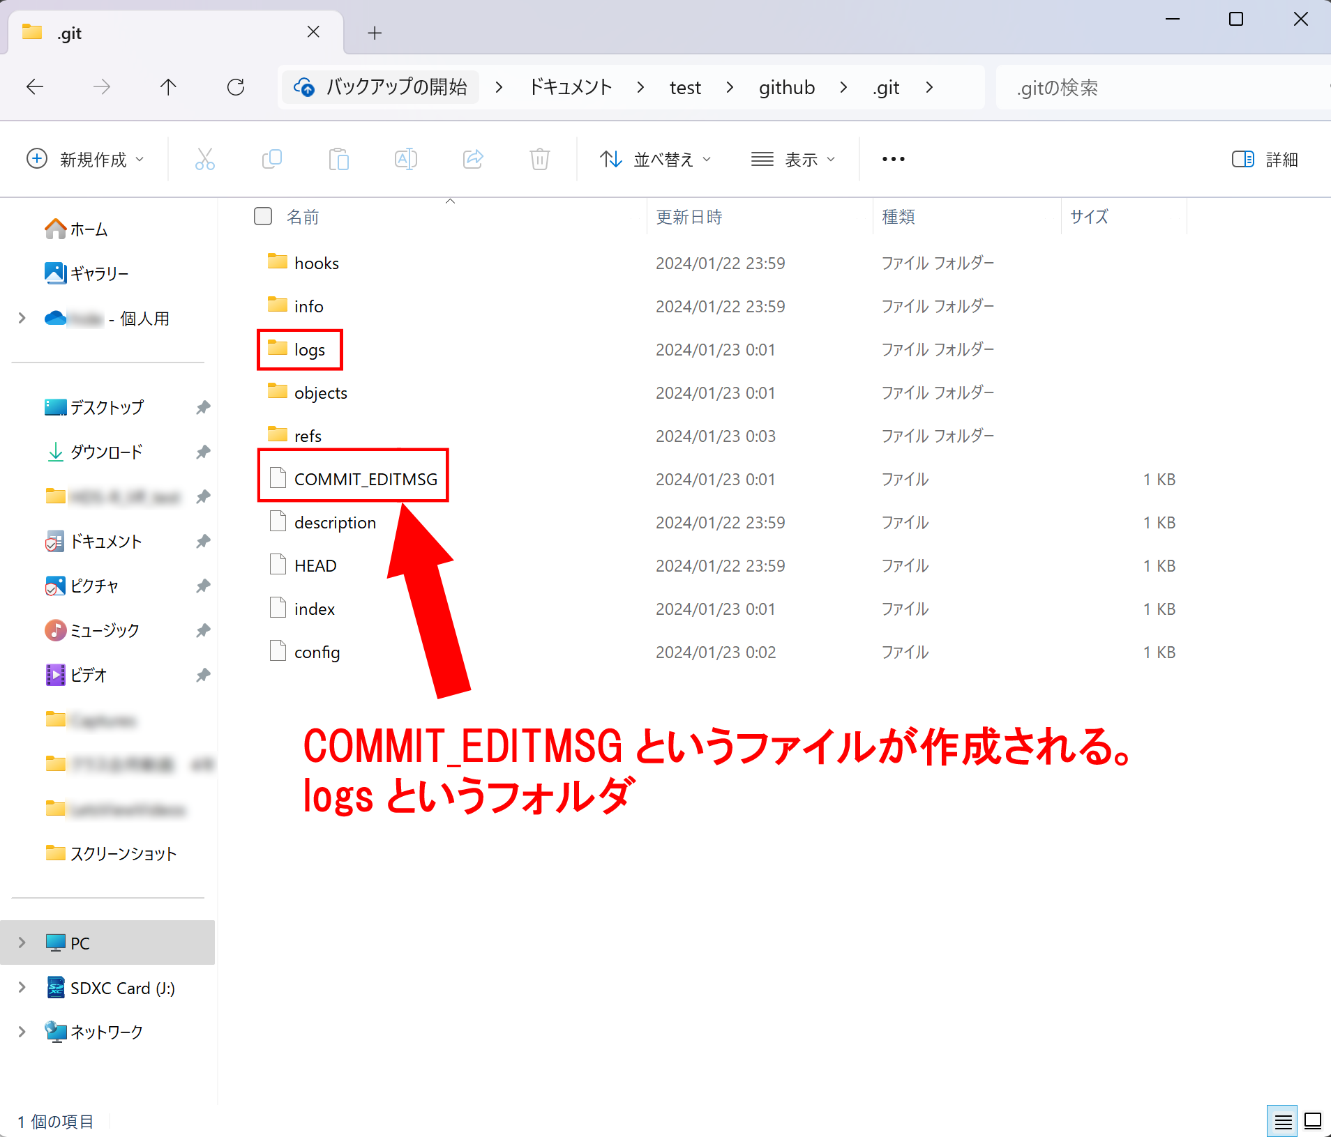Click the Paste icon in the toolbar
Image resolution: width=1331 pixels, height=1137 pixels.
(x=339, y=159)
